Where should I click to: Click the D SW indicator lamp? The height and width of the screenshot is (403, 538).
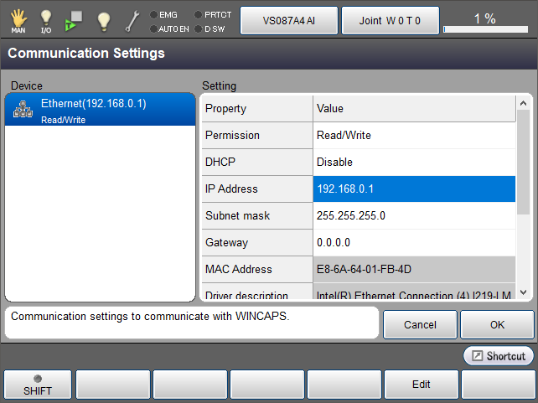pyautogui.click(x=198, y=29)
